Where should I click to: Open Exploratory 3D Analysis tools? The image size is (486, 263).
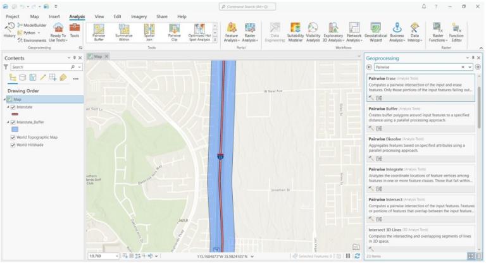click(333, 32)
